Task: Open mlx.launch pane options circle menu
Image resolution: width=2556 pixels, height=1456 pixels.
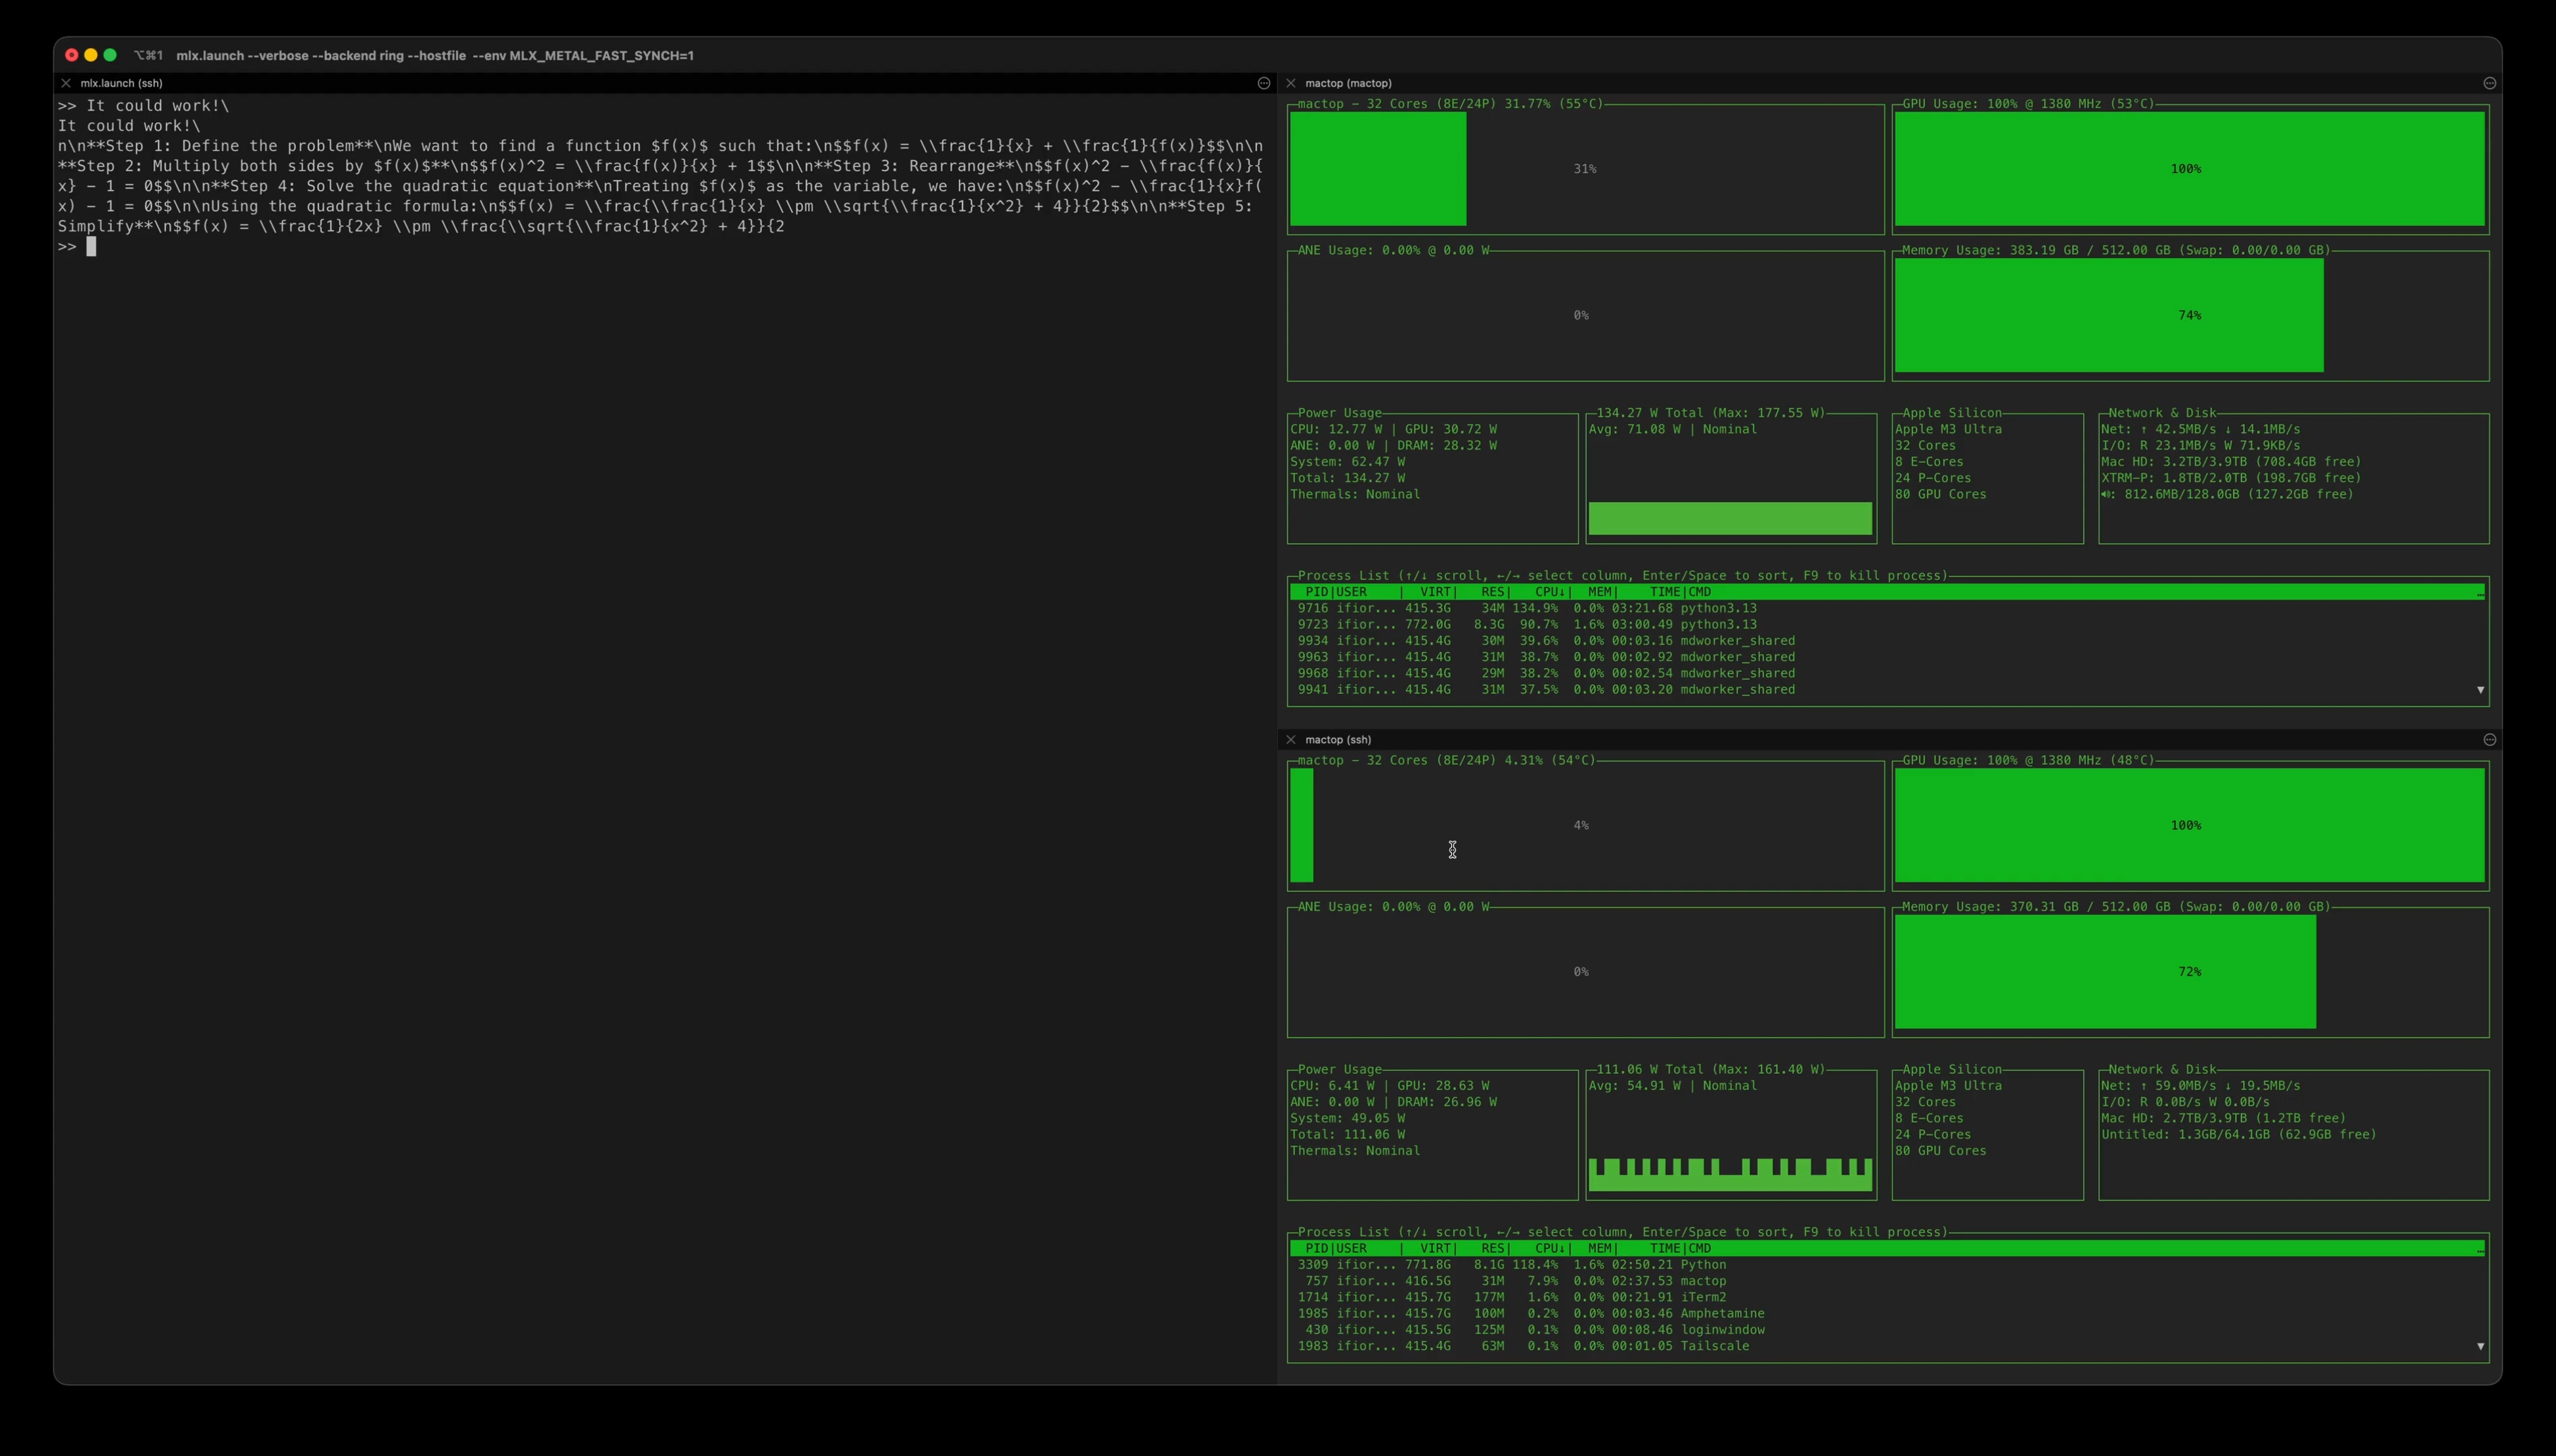Action: tap(1263, 83)
